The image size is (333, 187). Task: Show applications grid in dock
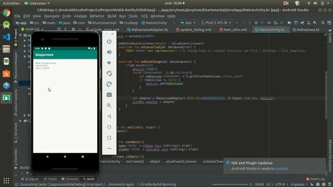[x=6, y=181]
